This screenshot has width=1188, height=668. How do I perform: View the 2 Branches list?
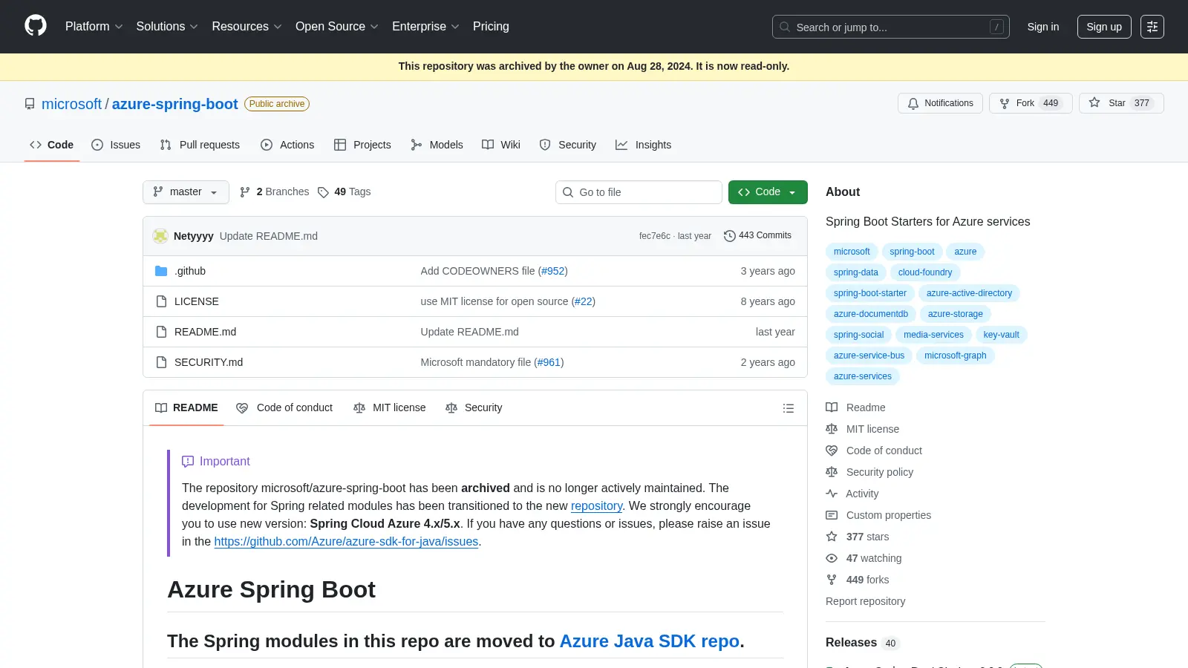point(274,191)
